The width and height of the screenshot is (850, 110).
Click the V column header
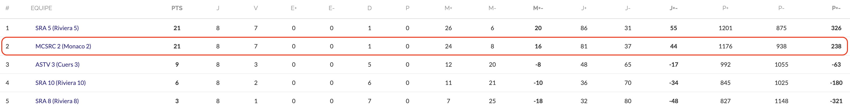coord(256,8)
